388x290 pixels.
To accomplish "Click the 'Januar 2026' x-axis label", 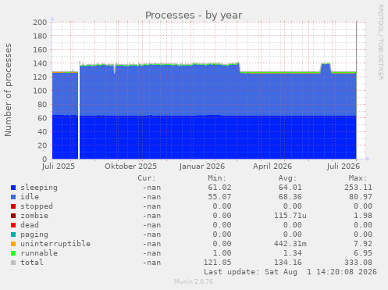I will 202,166.
